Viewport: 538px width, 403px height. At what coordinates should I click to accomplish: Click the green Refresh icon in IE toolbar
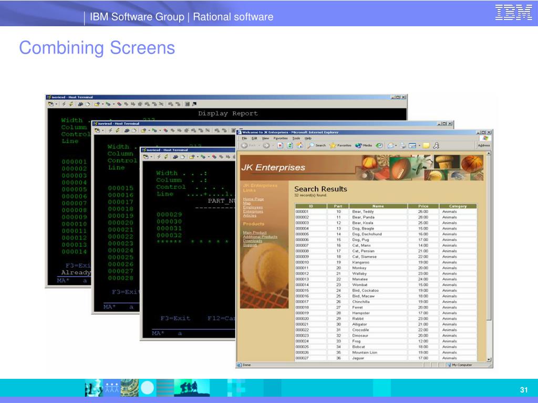(x=290, y=146)
